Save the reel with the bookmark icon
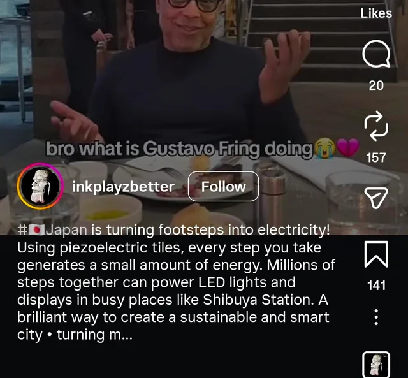Viewport: 408px width, 378px height. pos(376,254)
